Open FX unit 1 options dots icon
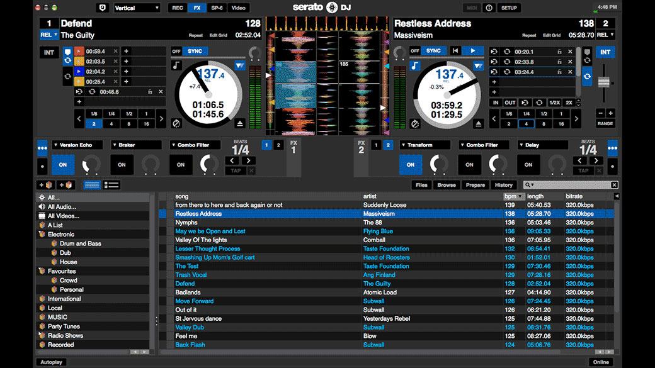Screen dimensions: 655x368 pos(42,148)
